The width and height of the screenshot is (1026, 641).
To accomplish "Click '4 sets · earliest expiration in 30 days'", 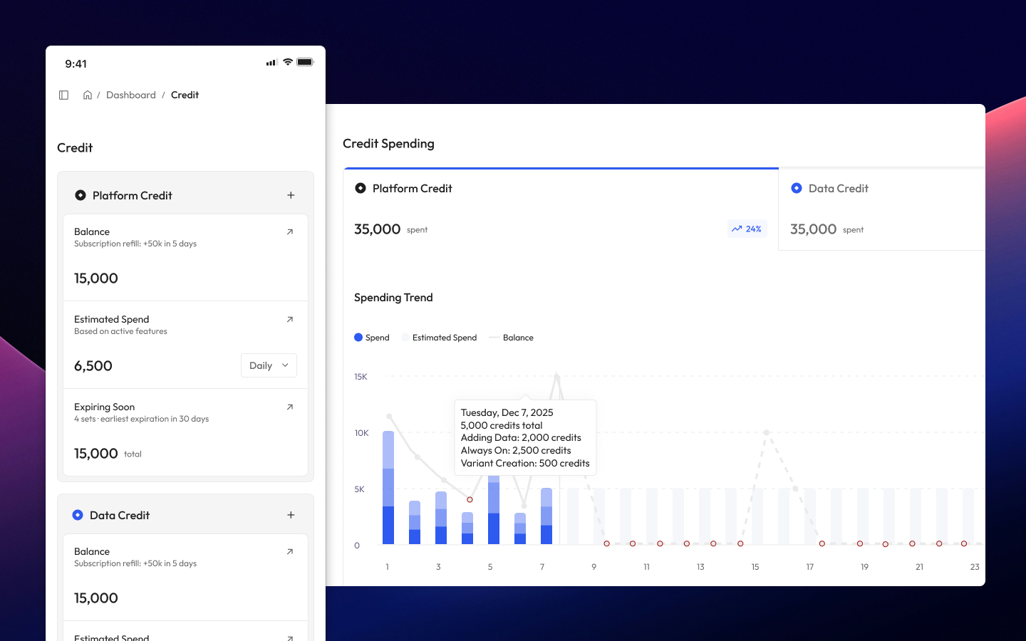I will click(x=141, y=419).
